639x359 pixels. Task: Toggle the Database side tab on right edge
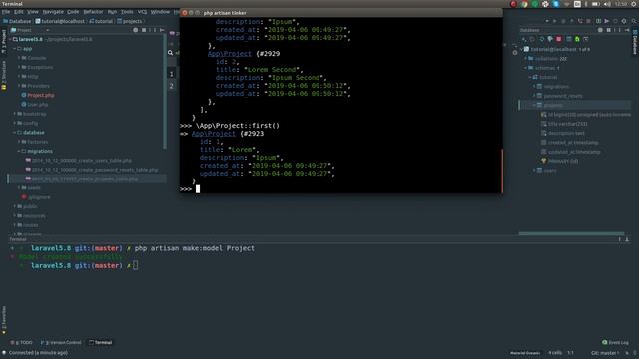click(635, 41)
